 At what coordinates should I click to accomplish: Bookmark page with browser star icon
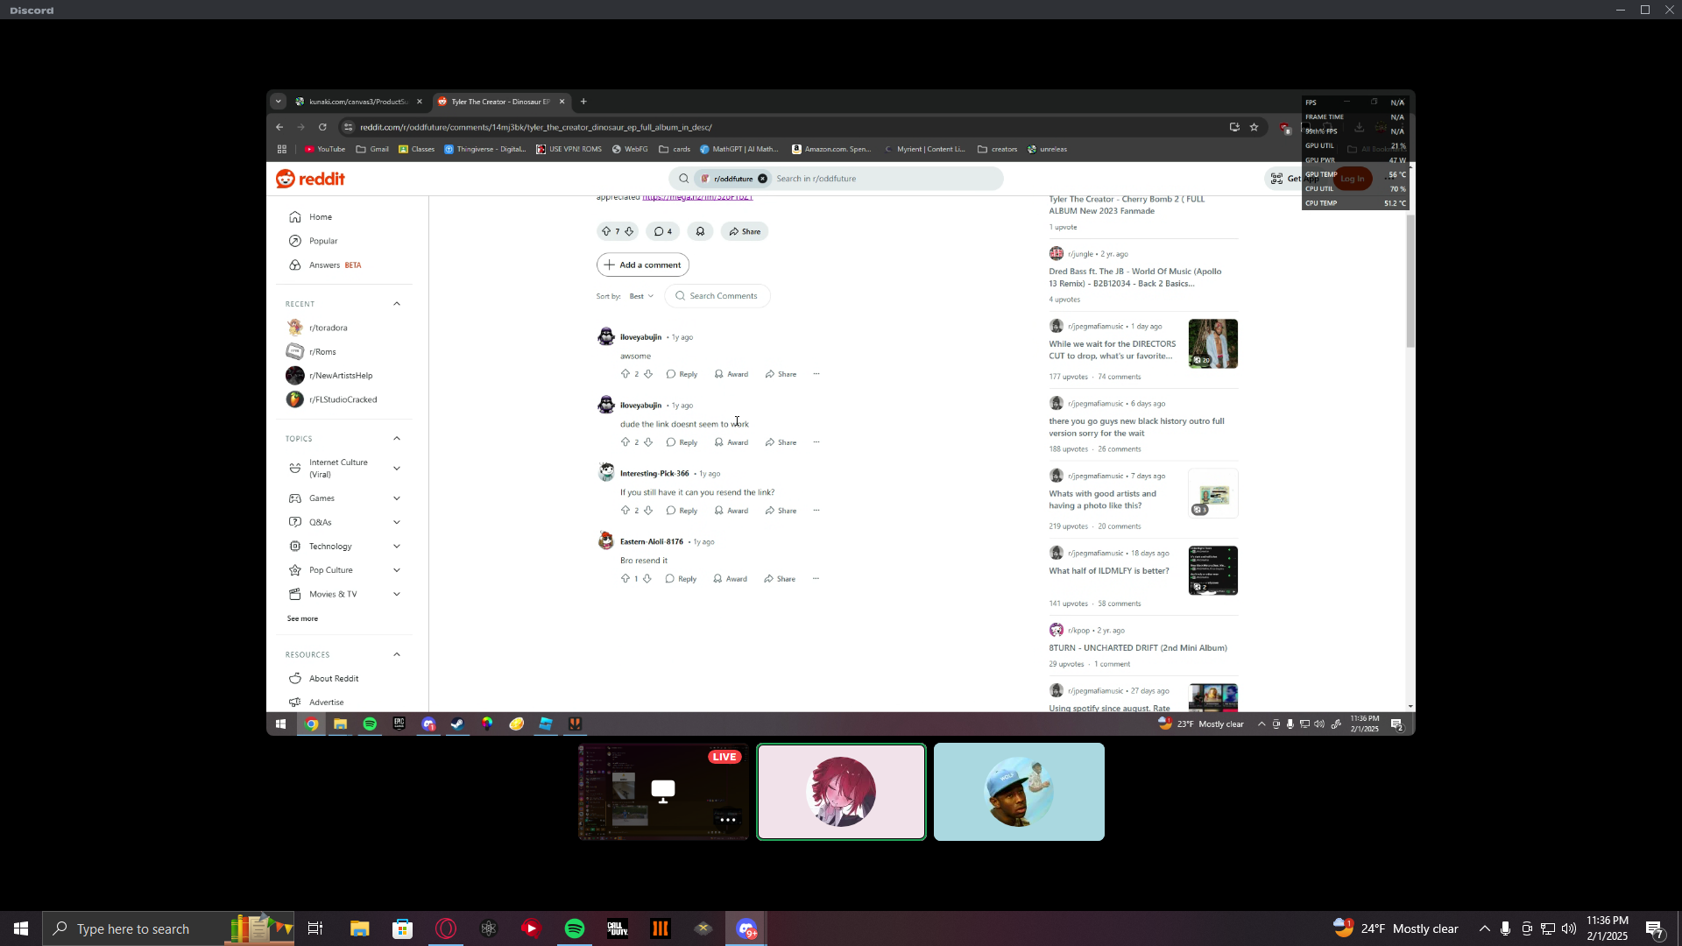[1254, 127]
